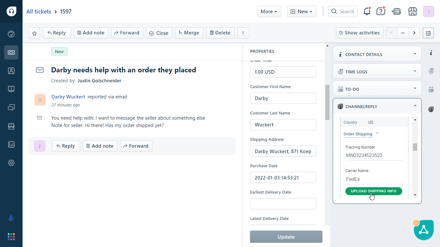Open Darby Wuckert contact link
440x247 pixels.
68,96
